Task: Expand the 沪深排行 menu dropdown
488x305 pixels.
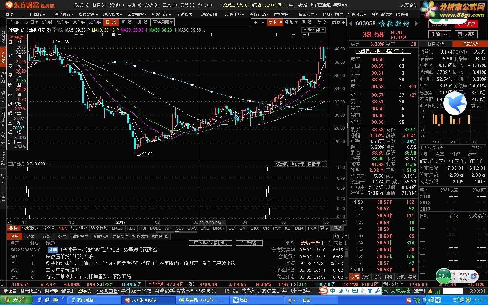Action: pos(64,15)
